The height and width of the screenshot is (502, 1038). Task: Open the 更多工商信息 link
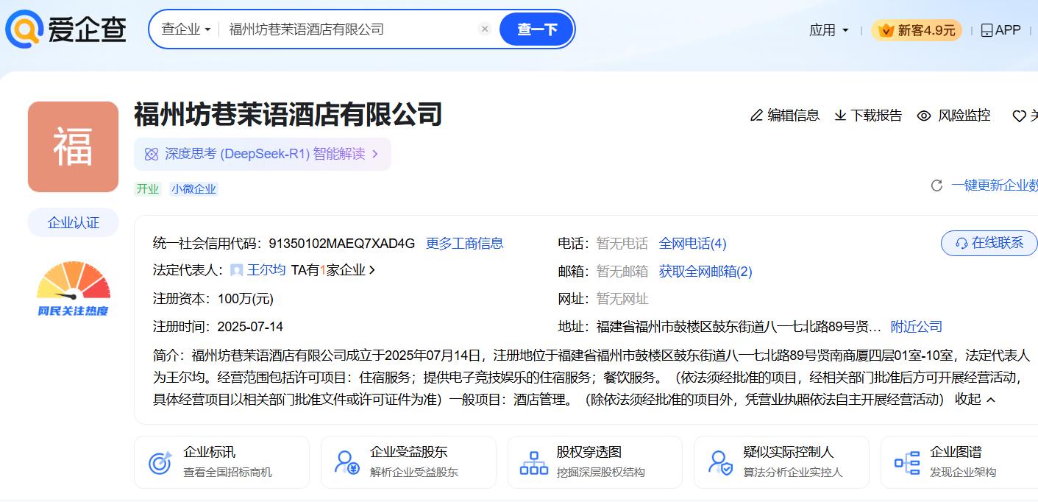(x=464, y=244)
